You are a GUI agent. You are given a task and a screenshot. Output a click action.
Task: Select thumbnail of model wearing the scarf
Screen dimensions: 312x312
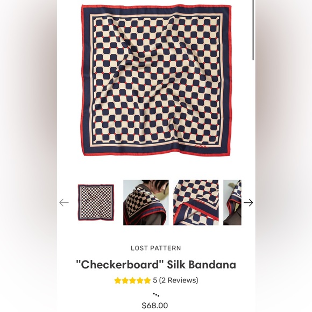(146, 203)
